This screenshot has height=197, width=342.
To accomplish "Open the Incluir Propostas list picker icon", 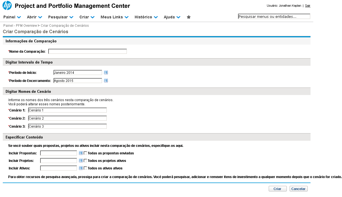I will (x=81, y=153).
